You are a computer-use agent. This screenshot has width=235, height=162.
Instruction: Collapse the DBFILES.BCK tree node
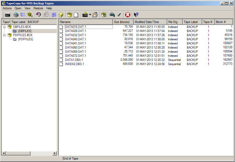(x=4, y=27)
